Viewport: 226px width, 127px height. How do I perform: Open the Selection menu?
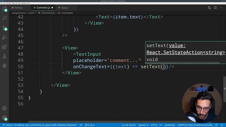pos(9,3)
